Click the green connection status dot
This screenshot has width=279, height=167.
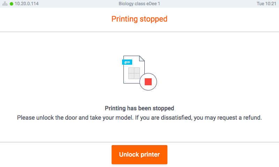point(12,4)
